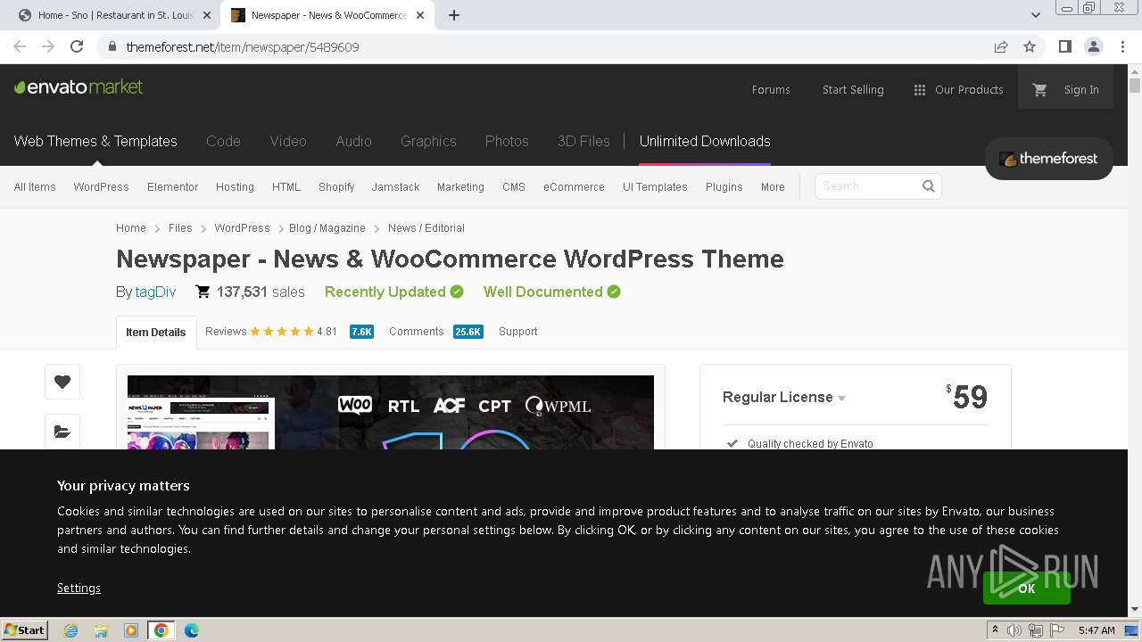Image resolution: width=1142 pixels, height=642 pixels.
Task: Add item to favorites heart icon
Action: [x=62, y=382]
